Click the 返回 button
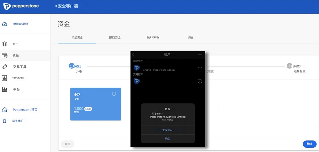Viewport: 319px width, 152px height. pos(68,144)
